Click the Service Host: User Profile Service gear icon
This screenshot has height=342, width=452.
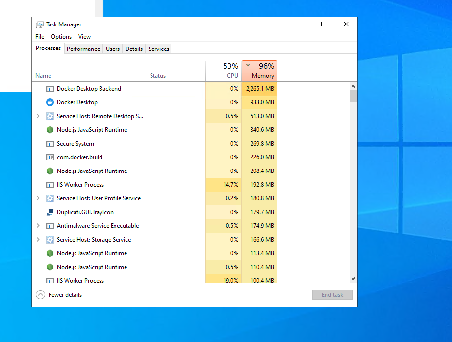tap(50, 198)
